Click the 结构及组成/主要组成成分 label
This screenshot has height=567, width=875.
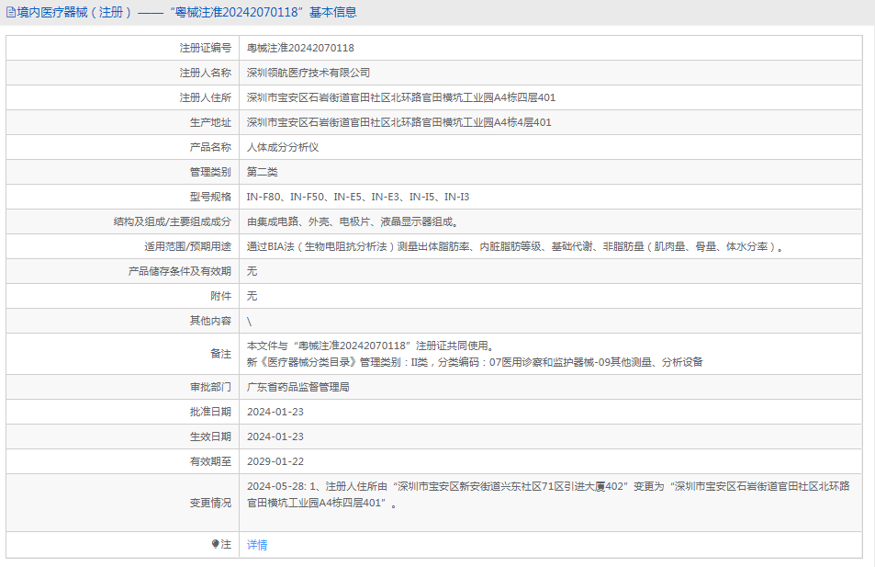(x=173, y=221)
